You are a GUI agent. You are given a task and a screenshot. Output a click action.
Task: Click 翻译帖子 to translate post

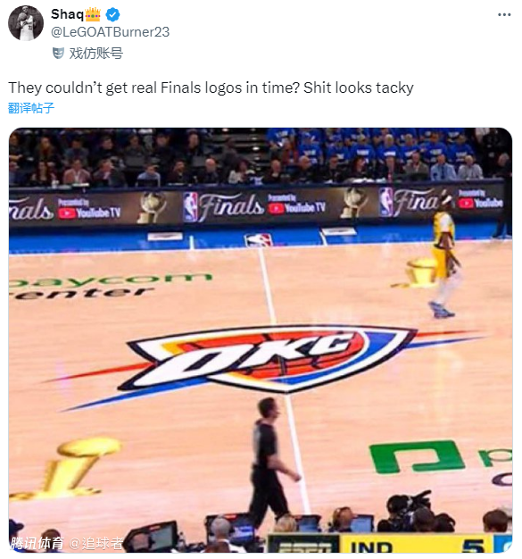coord(31,108)
